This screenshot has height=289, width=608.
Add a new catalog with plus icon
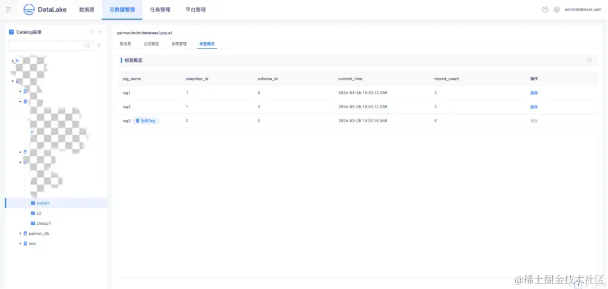tap(100, 32)
